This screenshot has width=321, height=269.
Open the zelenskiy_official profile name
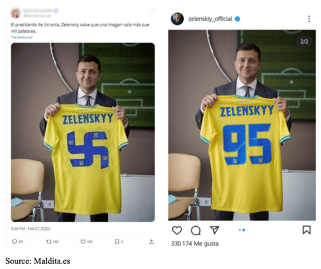tap(210, 19)
